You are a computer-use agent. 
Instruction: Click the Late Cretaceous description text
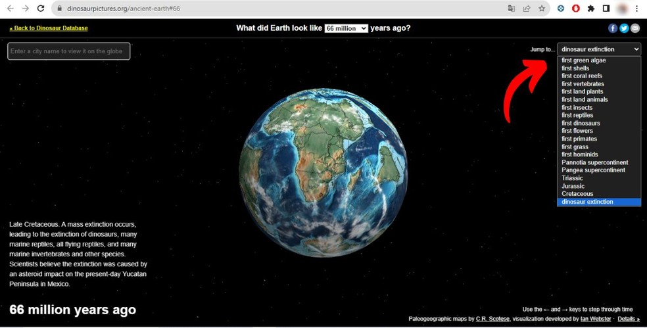pyautogui.click(x=78, y=254)
